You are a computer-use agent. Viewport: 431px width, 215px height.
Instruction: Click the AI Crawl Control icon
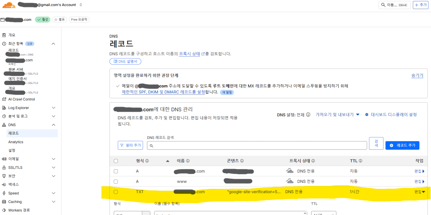coord(4,99)
